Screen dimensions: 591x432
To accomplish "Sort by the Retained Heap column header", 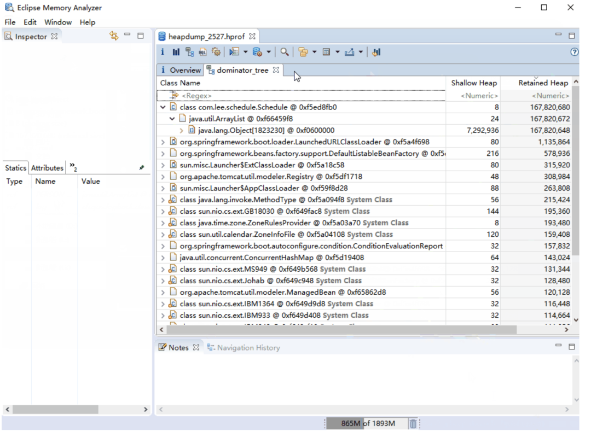I will click(543, 83).
